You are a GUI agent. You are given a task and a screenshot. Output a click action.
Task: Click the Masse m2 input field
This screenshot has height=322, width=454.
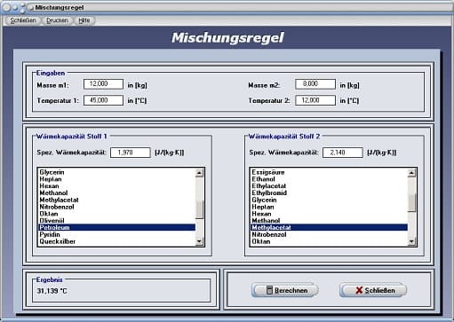pyautogui.click(x=315, y=84)
